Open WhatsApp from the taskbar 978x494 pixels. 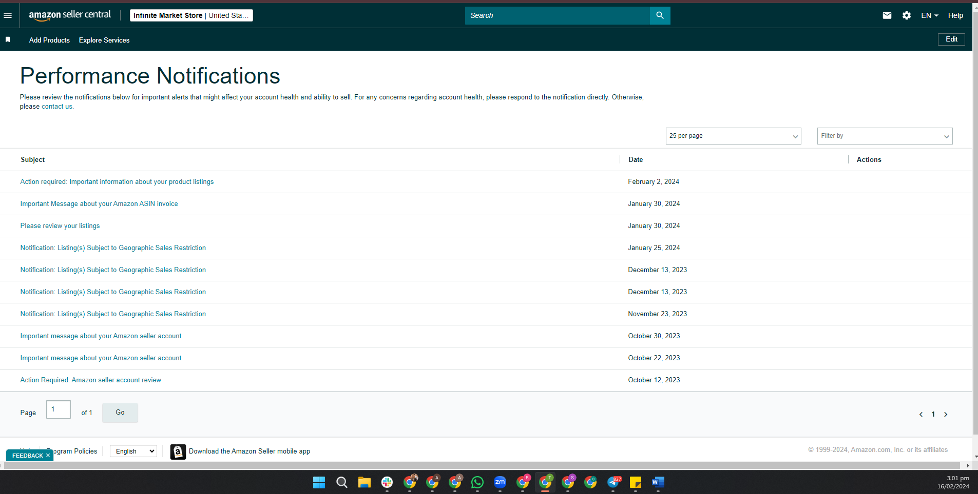(477, 482)
